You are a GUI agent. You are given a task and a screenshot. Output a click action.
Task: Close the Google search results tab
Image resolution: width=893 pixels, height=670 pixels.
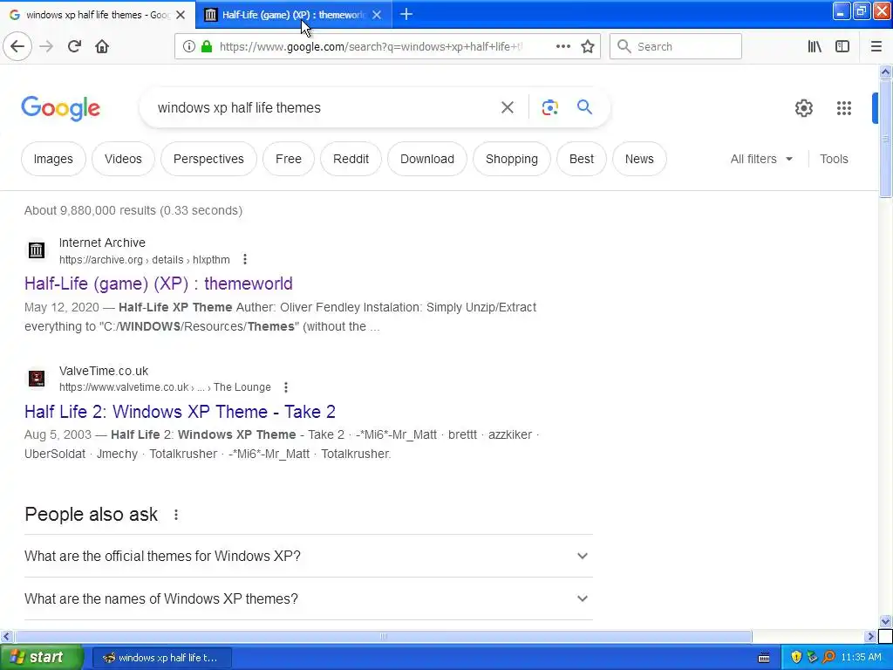point(181,15)
